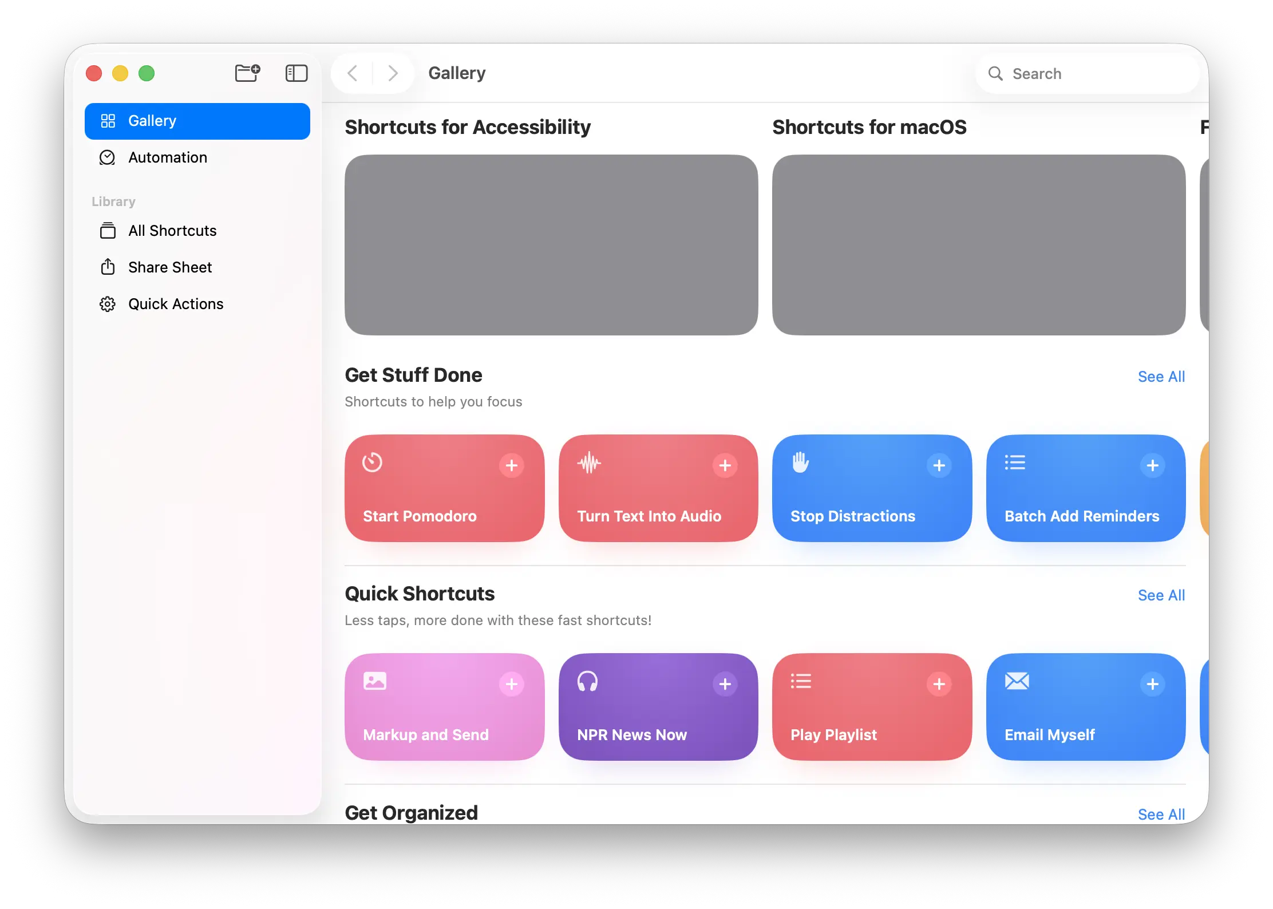Open the NPR News Now card title
The height and width of the screenshot is (909, 1273).
click(632, 735)
